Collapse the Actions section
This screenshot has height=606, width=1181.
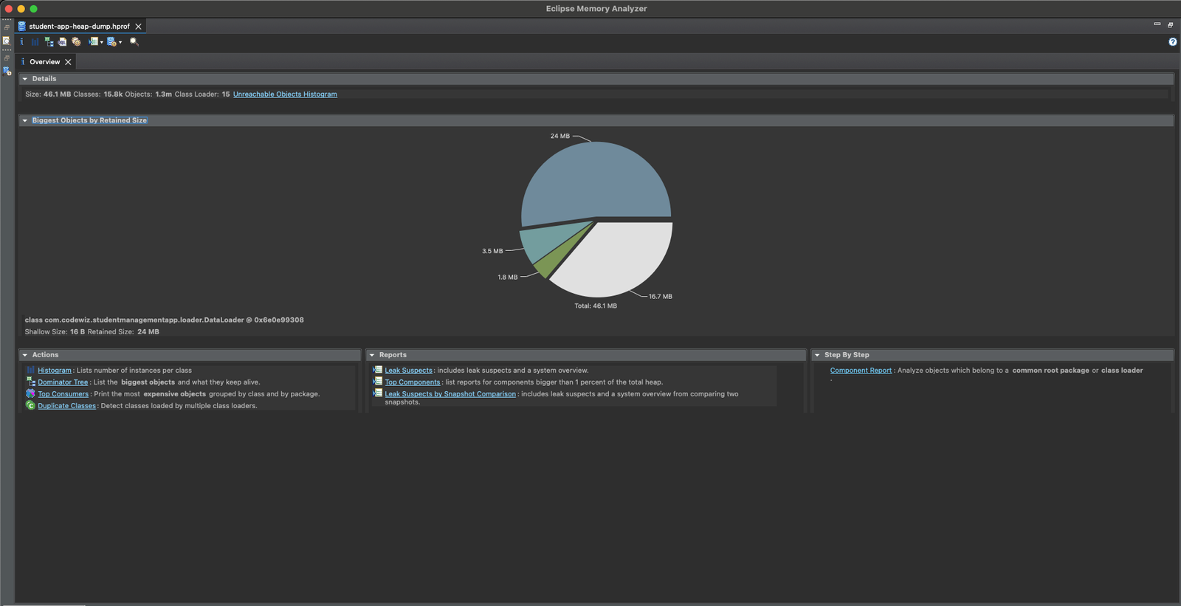click(25, 355)
